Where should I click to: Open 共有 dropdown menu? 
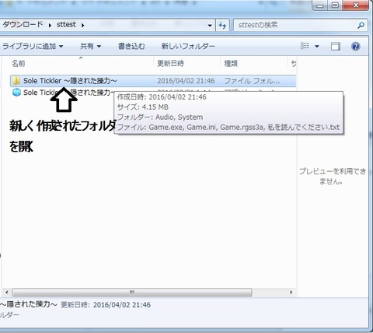coord(90,47)
